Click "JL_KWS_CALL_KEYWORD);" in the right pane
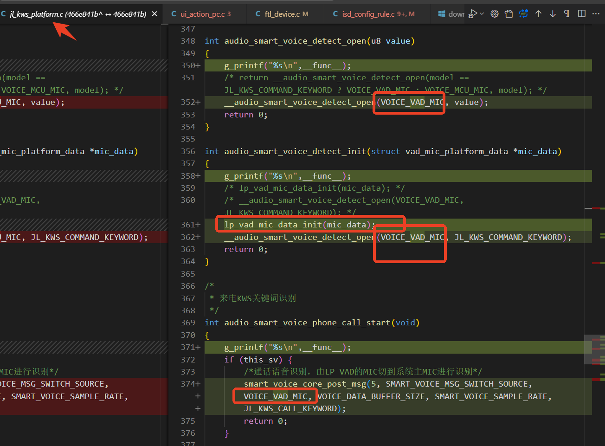Viewport: 605px width, 446px height. click(x=295, y=408)
